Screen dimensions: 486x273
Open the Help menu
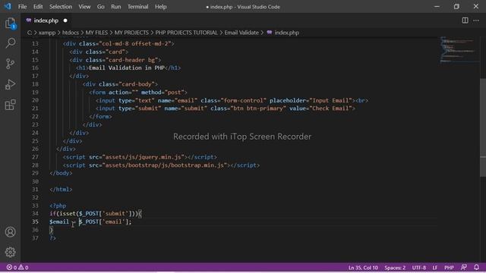coord(161,7)
